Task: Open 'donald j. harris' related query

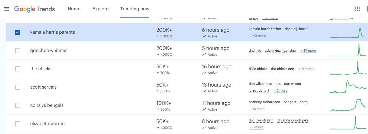Action: click(296, 29)
